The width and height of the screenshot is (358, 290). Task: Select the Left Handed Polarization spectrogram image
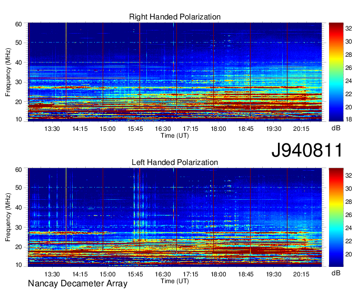[175, 217]
